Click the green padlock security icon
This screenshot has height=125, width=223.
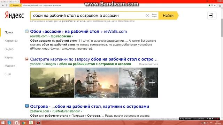pyautogui.click(x=209, y=5)
